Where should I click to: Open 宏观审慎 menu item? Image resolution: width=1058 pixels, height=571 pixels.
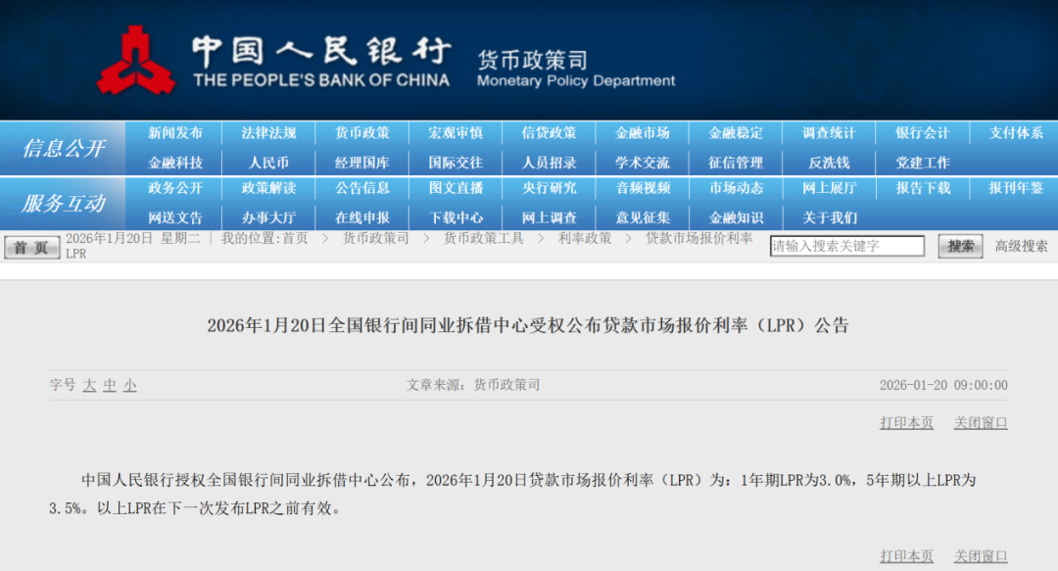[x=456, y=133]
